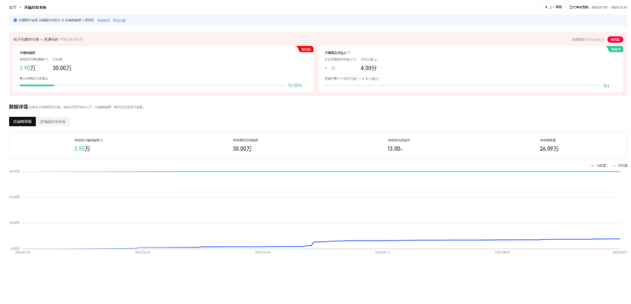The height and width of the screenshot is (304, 631).
Task: Go to previous period with 上一周期 button
Action: click(553, 7)
